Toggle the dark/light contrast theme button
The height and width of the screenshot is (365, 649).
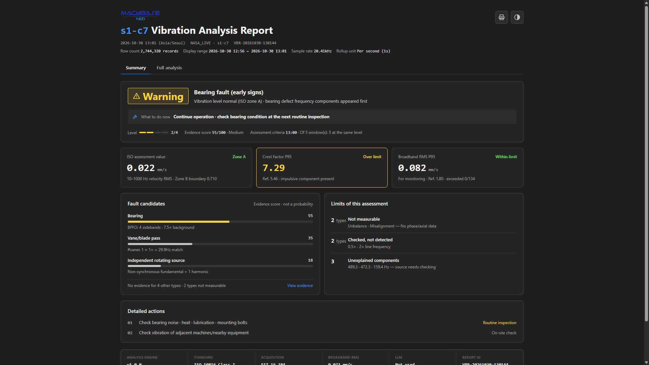pos(517,17)
